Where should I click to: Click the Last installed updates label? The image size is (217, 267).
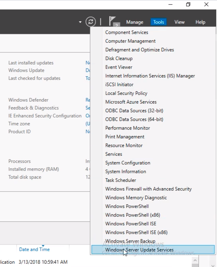(31, 63)
